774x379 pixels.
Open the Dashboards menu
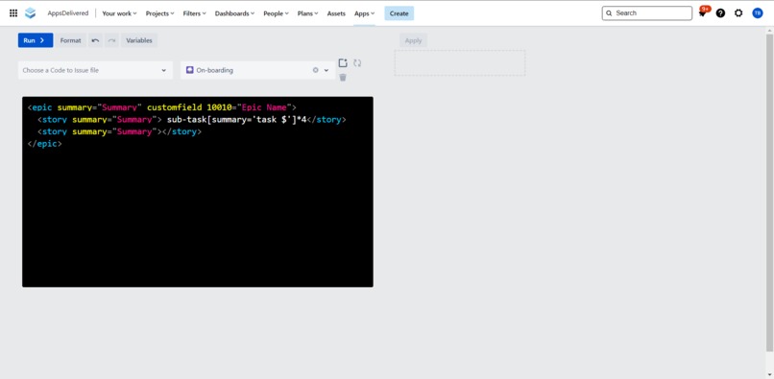tap(234, 13)
